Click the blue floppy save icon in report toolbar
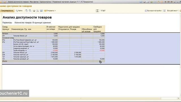The width and height of the screenshot is (181, 102). (x=41, y=11)
